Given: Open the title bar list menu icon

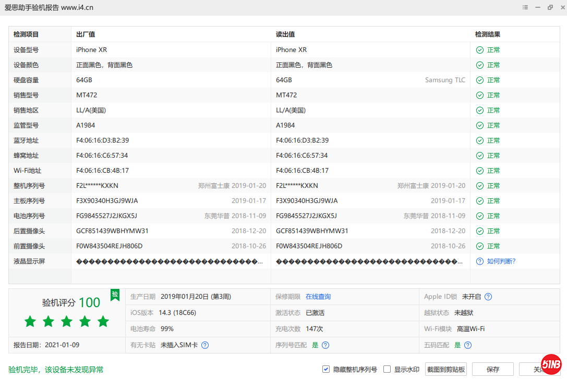Looking at the screenshot, I should [x=525, y=8].
